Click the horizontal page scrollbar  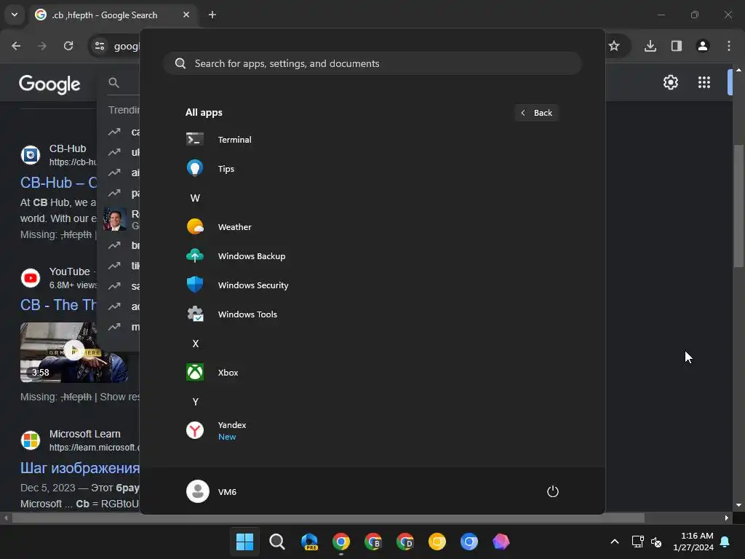click(328, 518)
